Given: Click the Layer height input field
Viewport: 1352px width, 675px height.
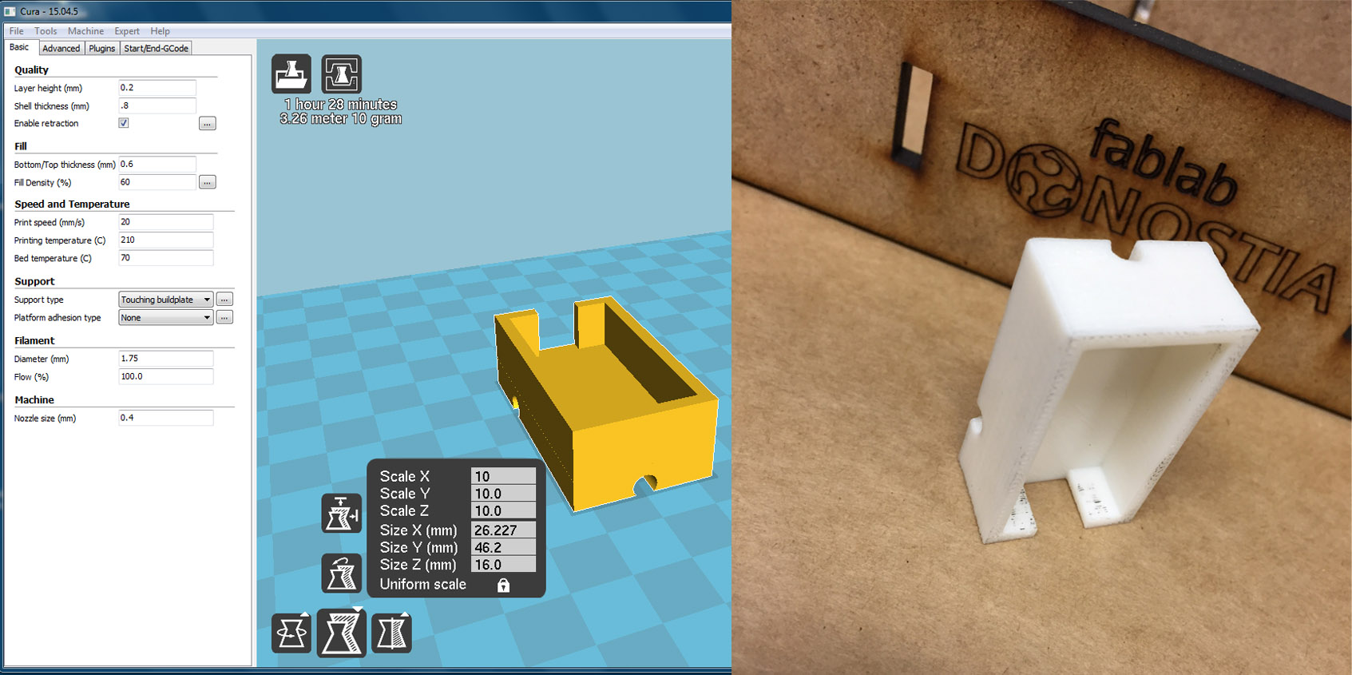Looking at the screenshot, I should click(157, 88).
